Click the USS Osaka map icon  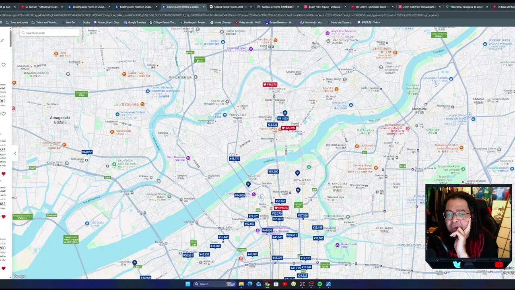(x=87, y=223)
